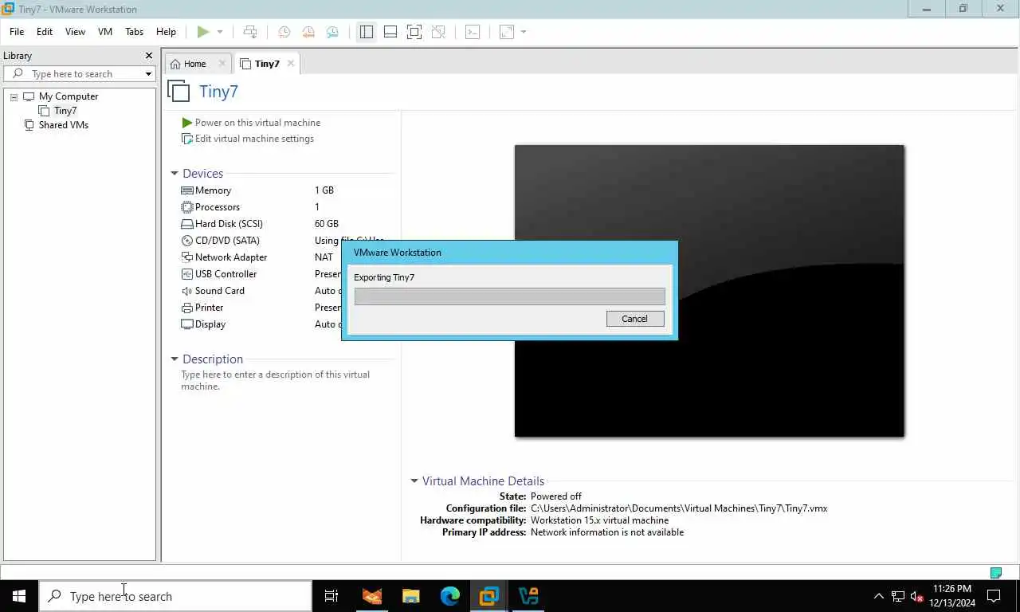Collapse the Devices section
Screen dimensions: 1020x612
175,174
